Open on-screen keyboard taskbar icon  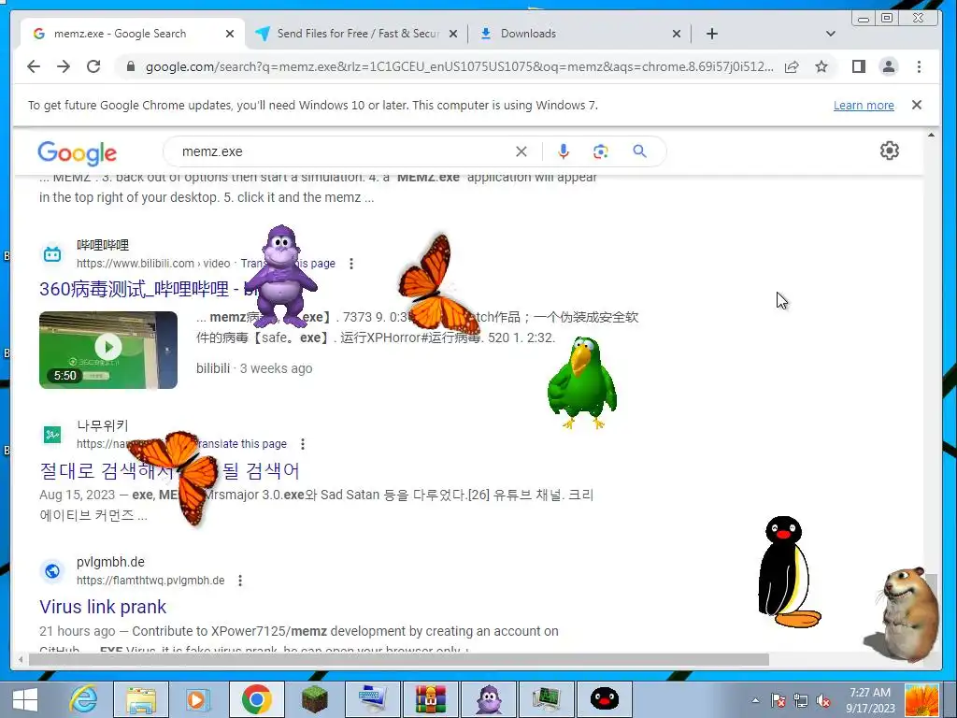pos(372,699)
